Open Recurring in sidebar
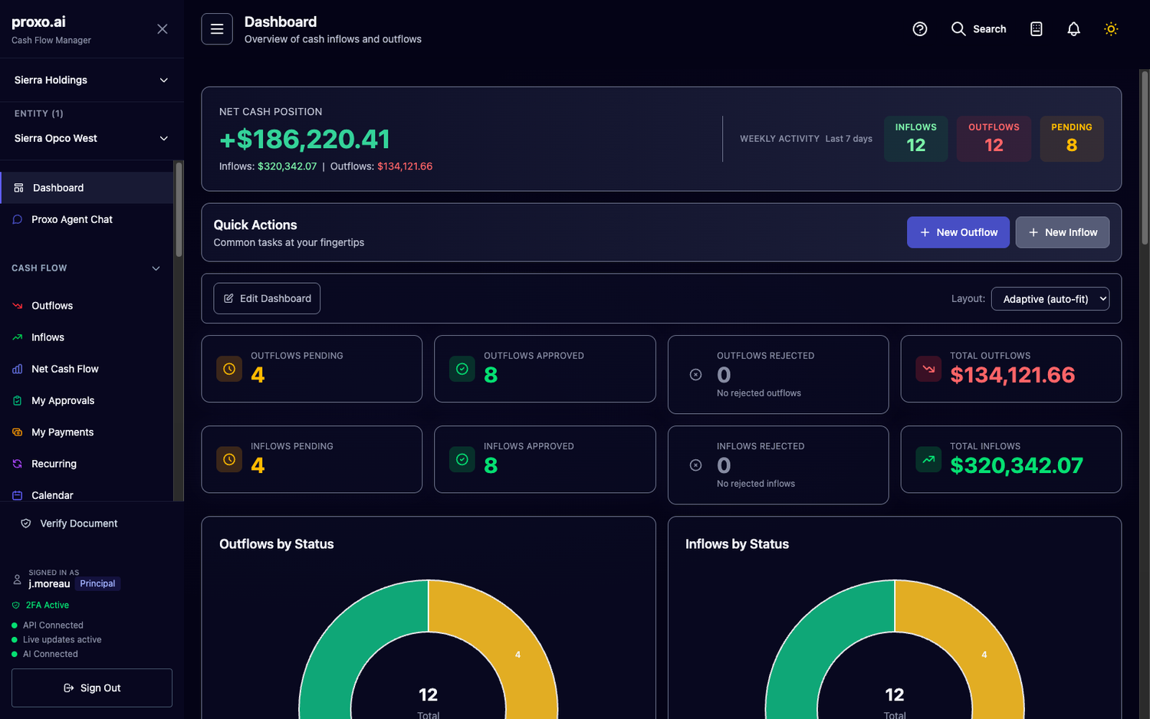The height and width of the screenshot is (719, 1150). [87, 464]
